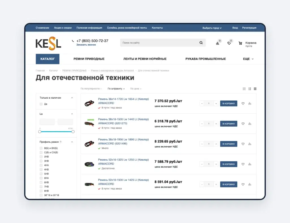Increase quantity for Ремень 36x14-1720
This screenshot has height=223, width=290.
tap(216, 103)
